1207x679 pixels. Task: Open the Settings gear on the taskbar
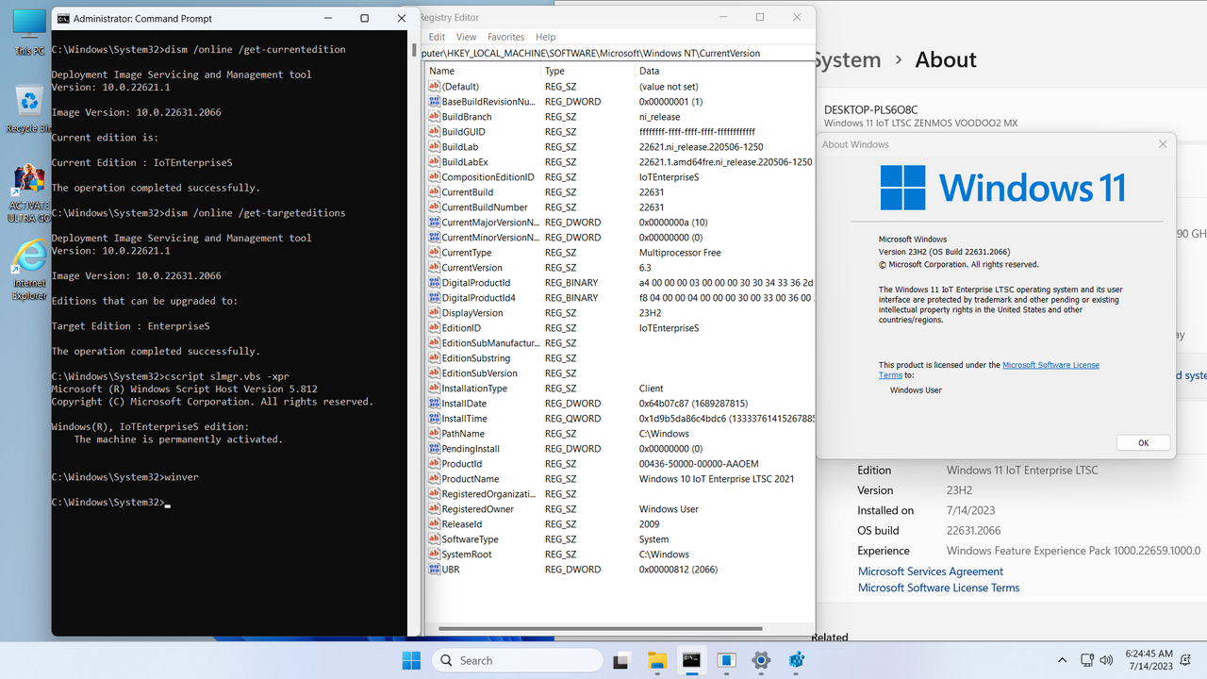761,660
